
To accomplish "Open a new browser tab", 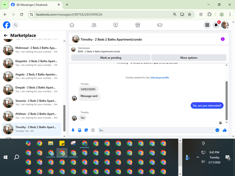I will (67, 5).
